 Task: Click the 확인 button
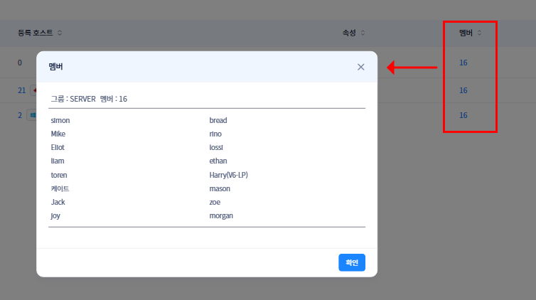pos(351,262)
